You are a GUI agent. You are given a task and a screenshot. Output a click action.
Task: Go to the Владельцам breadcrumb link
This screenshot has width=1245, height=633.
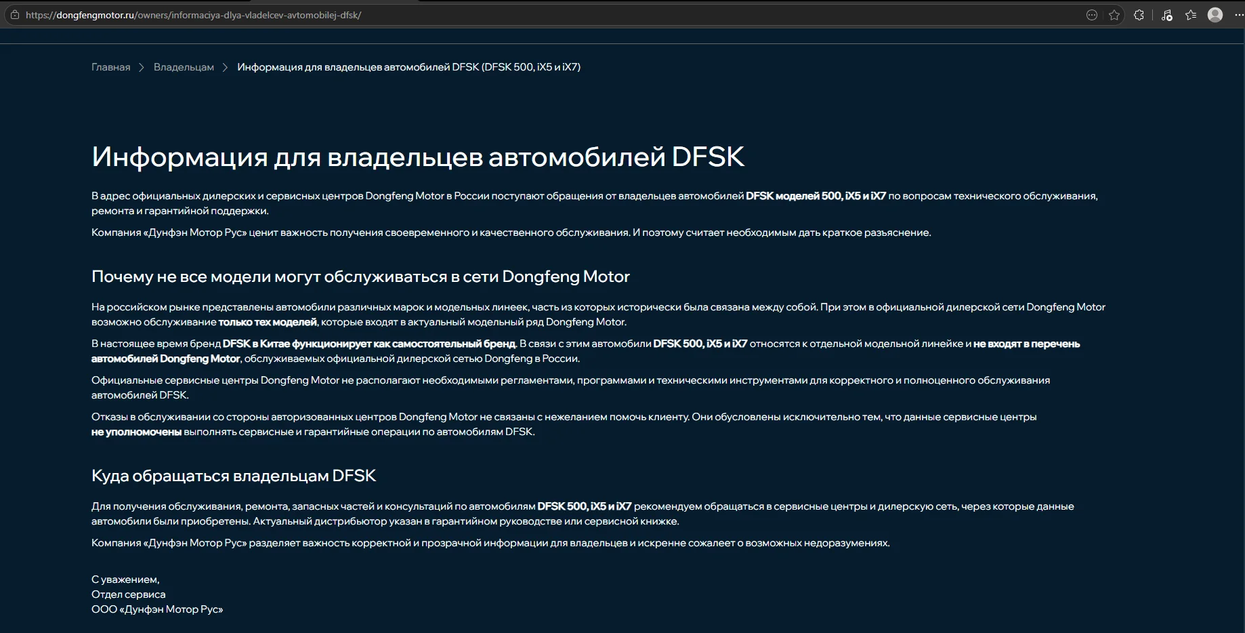(184, 67)
